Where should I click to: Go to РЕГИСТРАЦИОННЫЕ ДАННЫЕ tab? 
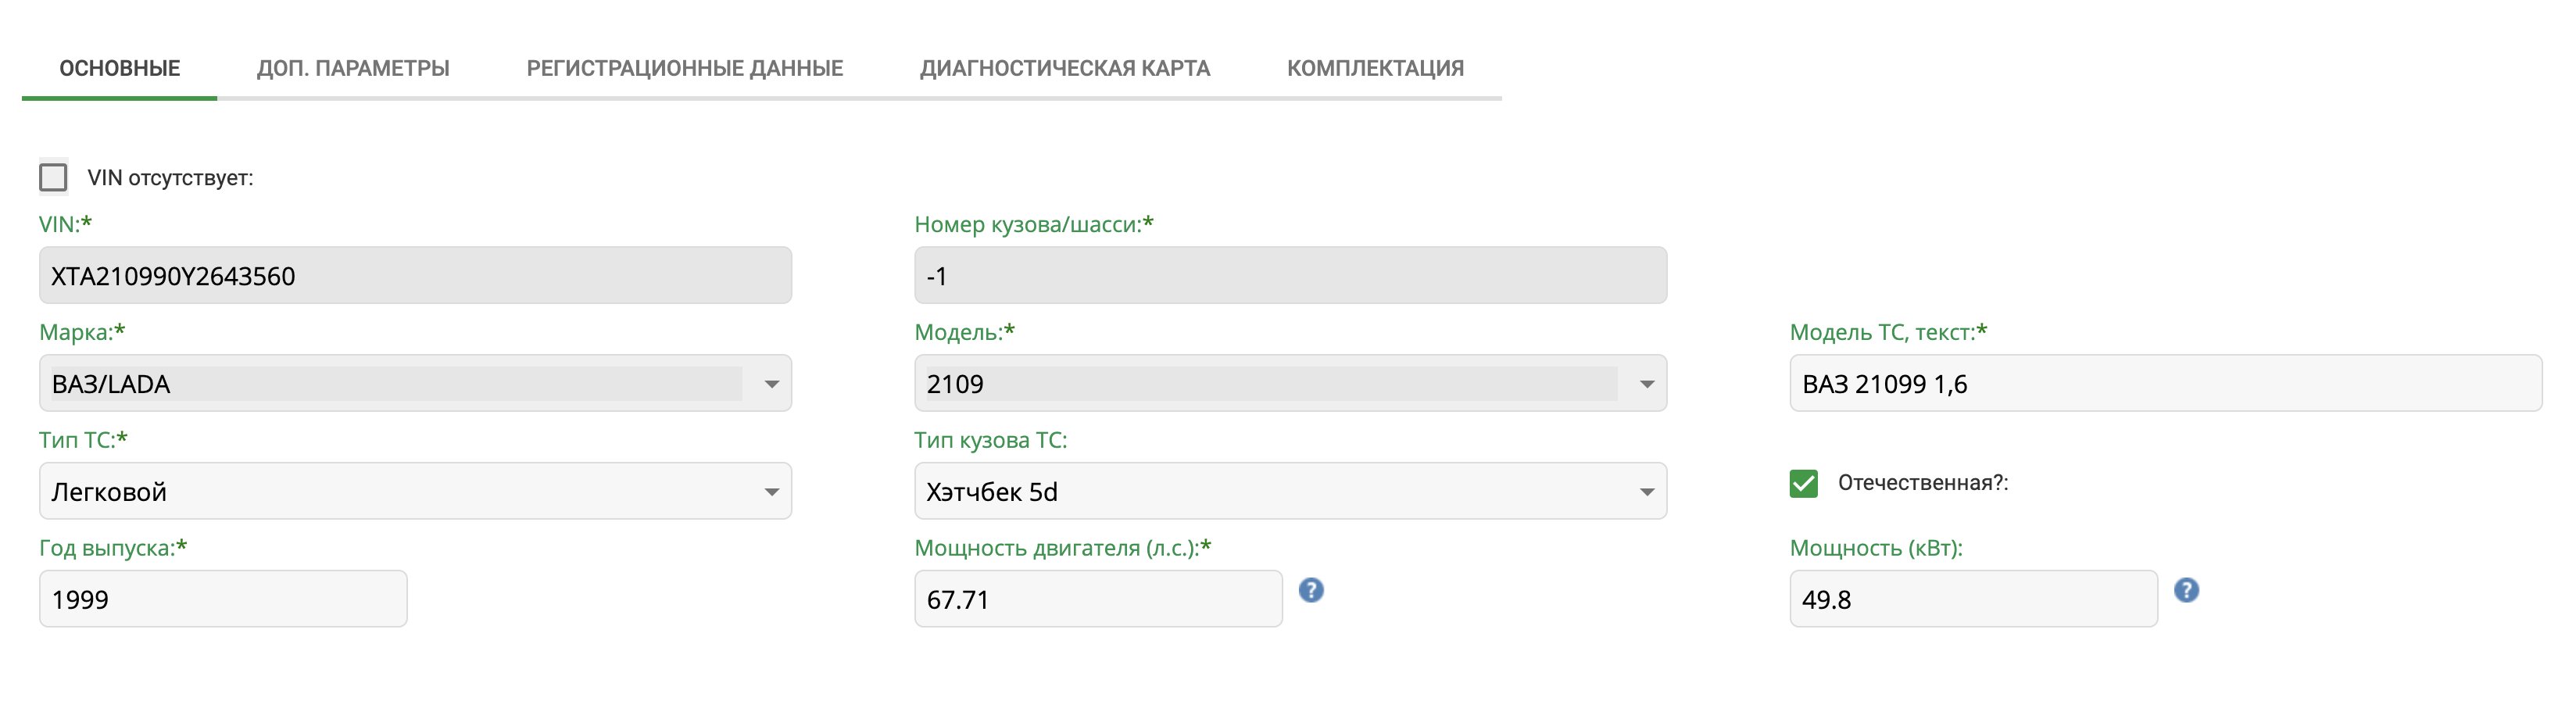coord(685,68)
